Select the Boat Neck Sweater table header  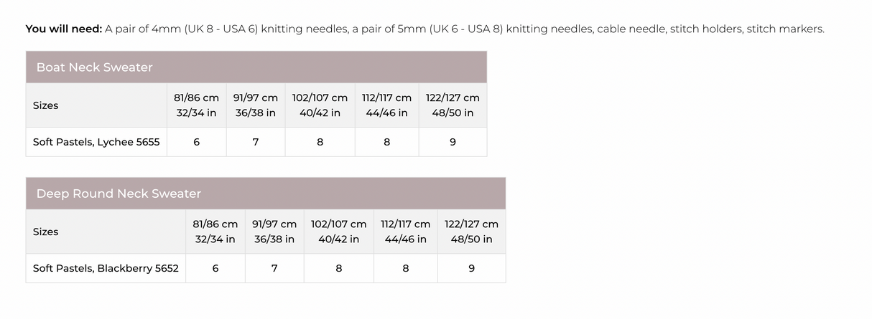94,67
